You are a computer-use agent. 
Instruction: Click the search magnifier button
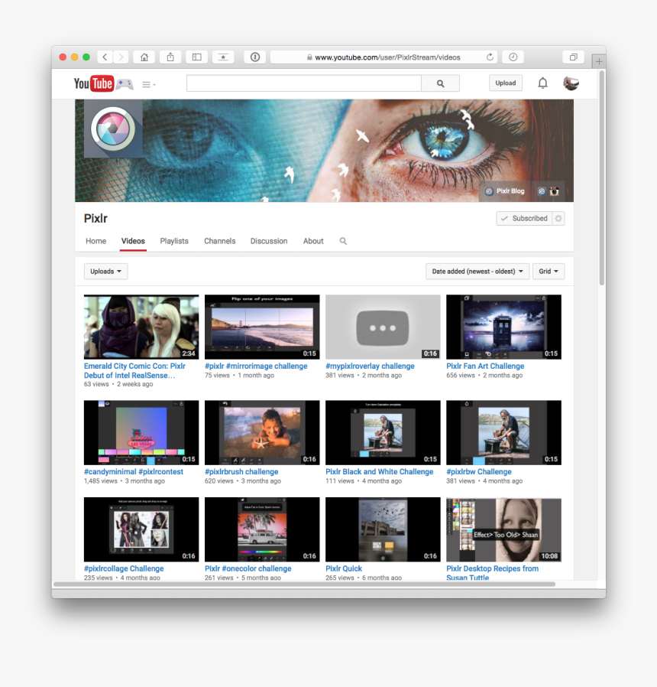pyautogui.click(x=441, y=83)
